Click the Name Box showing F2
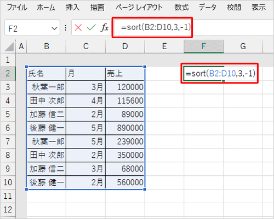 (x=32, y=28)
